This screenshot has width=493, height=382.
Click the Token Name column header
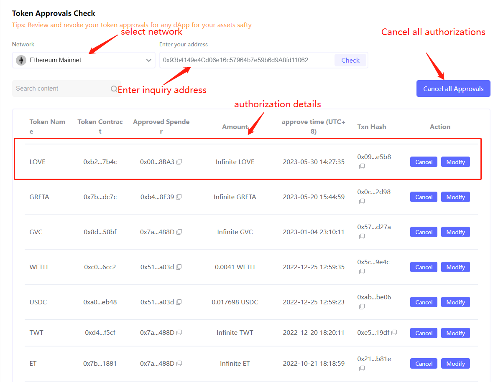[x=47, y=126]
